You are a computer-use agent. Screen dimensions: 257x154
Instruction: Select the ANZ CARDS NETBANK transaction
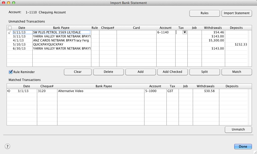pos(61,40)
